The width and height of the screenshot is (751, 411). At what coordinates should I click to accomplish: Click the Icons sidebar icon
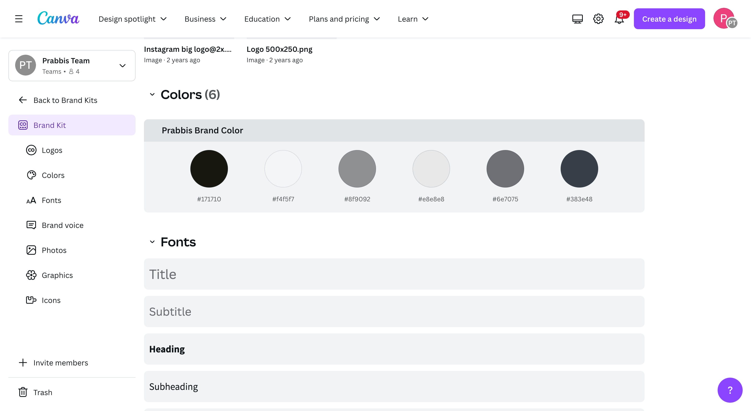click(31, 300)
